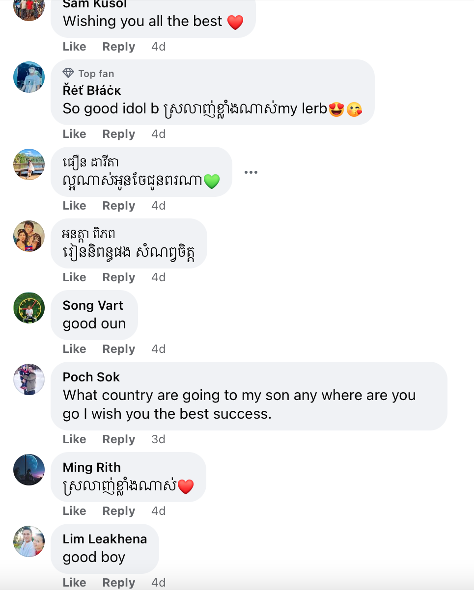Open Poch Sok's profile name link

tap(91, 377)
